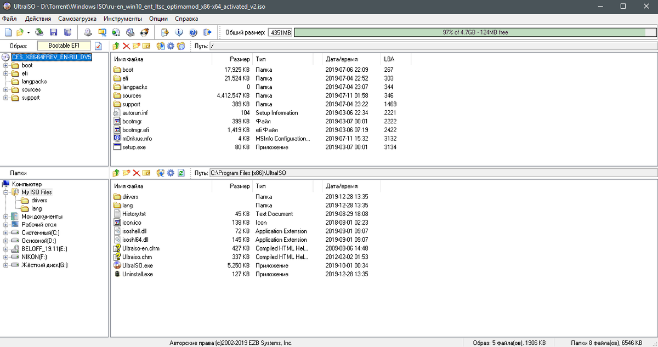Expand Мои документы in local tree
Viewport: 658px width, 347px height.
click(x=6, y=217)
